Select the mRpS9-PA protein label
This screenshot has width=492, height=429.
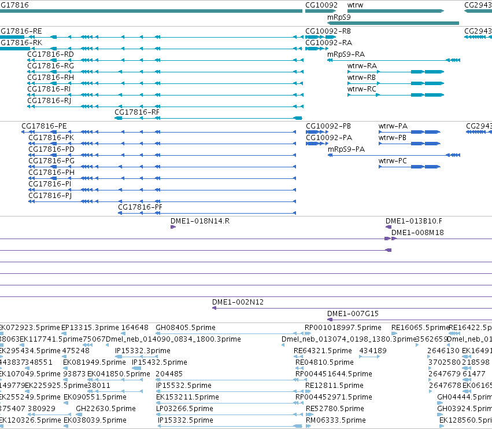click(x=346, y=149)
